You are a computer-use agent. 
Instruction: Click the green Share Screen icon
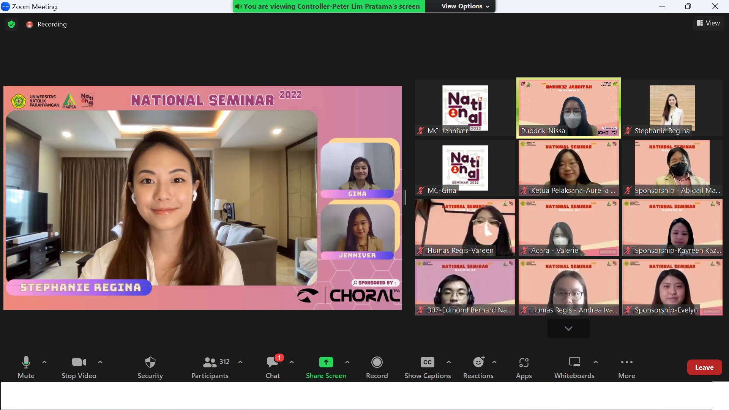click(326, 363)
